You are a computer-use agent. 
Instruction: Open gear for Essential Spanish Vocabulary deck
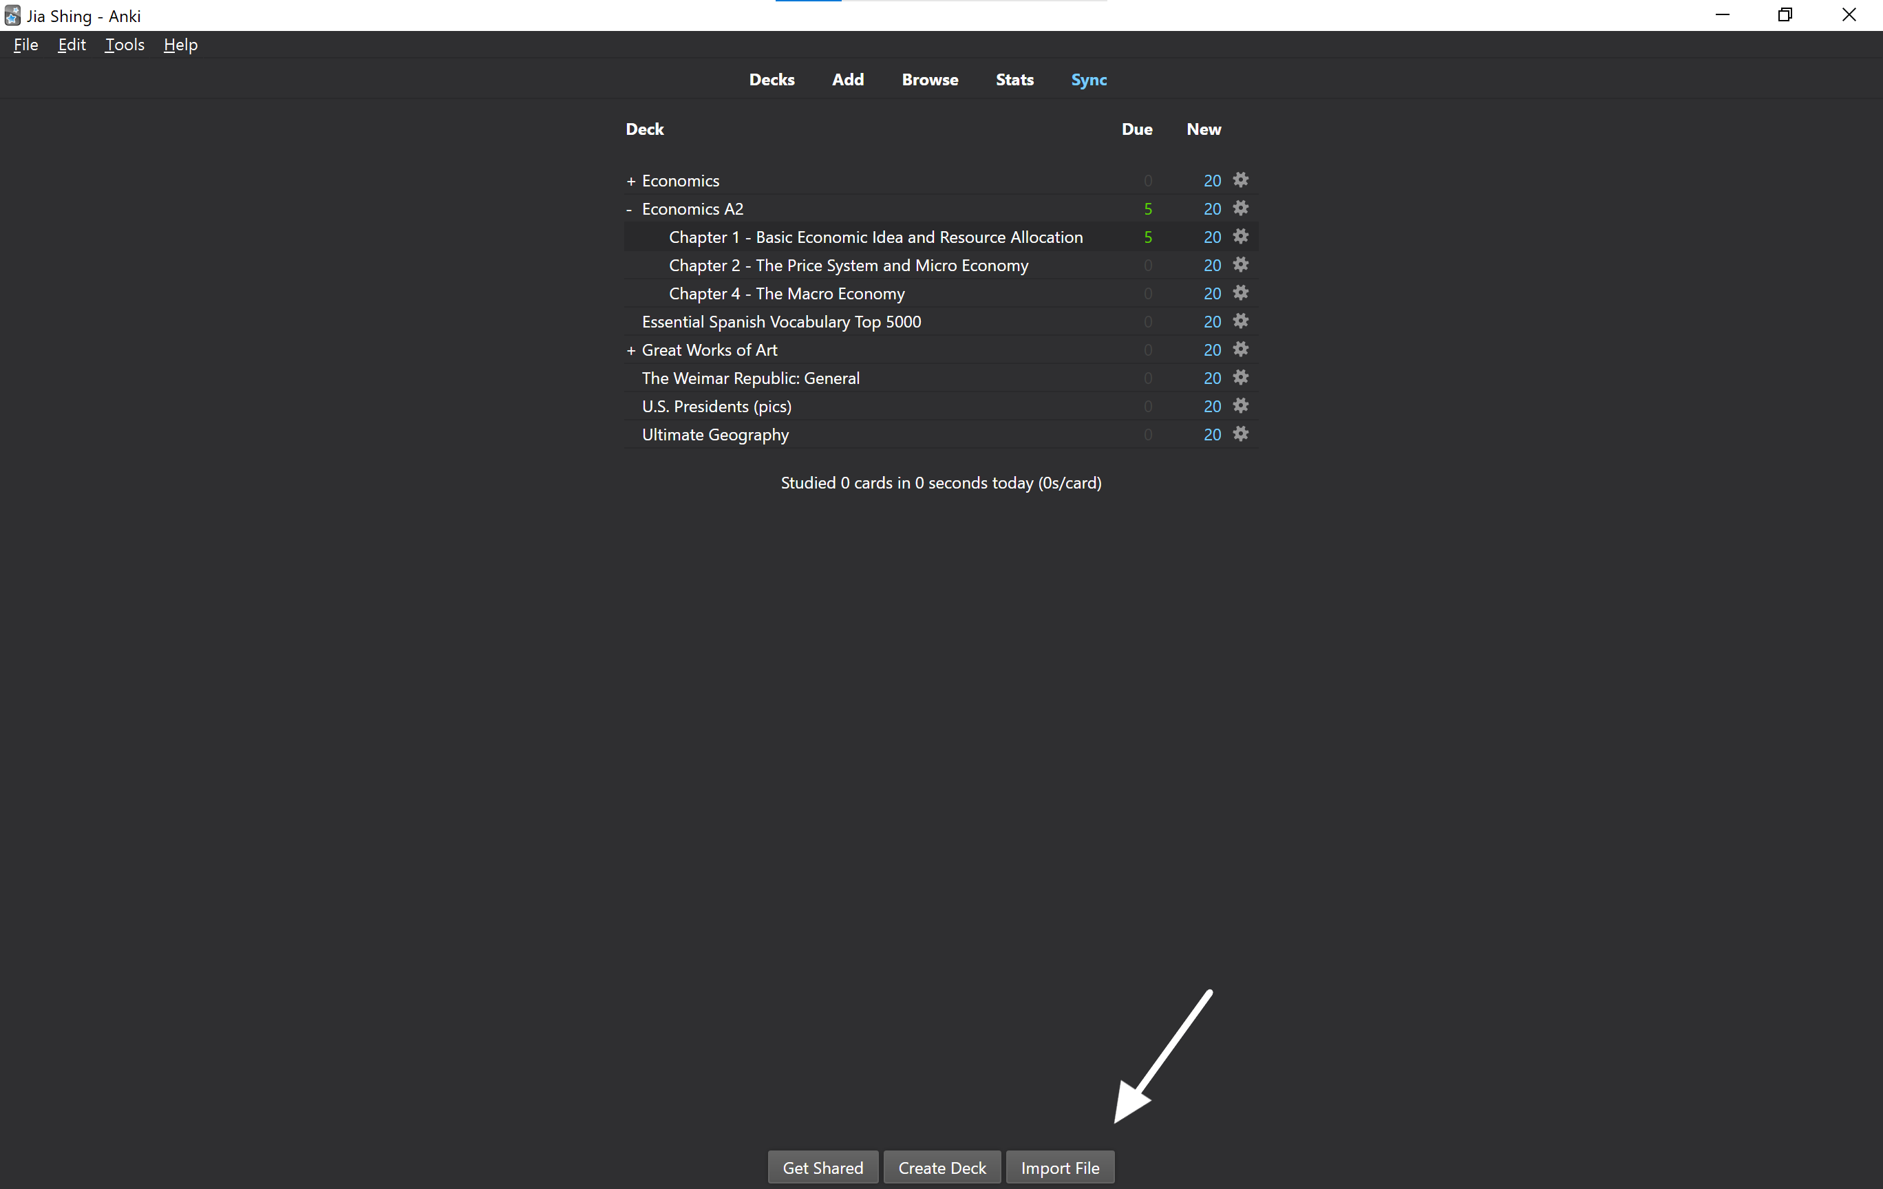pyautogui.click(x=1240, y=321)
